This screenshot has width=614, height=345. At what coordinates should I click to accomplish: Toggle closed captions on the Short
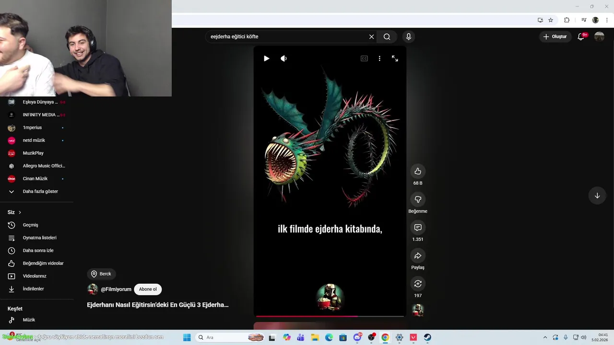point(364,58)
